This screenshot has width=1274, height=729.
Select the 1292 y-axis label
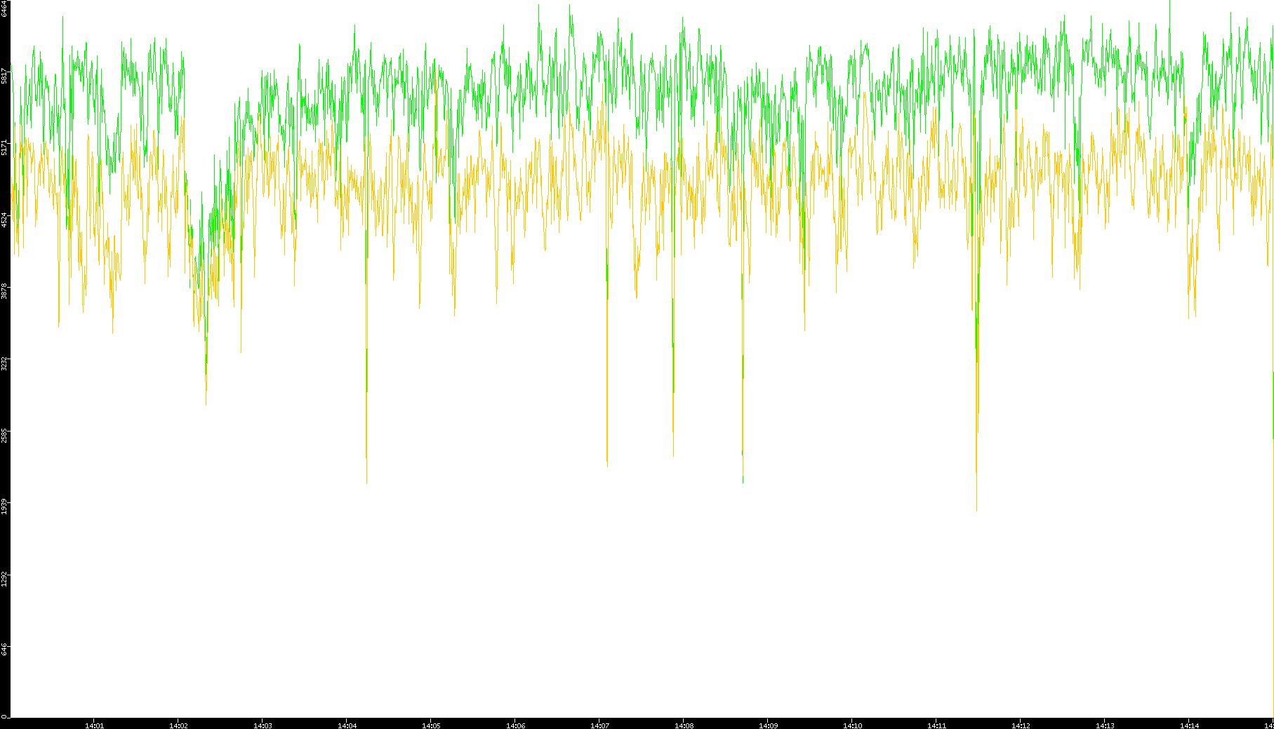click(x=4, y=579)
